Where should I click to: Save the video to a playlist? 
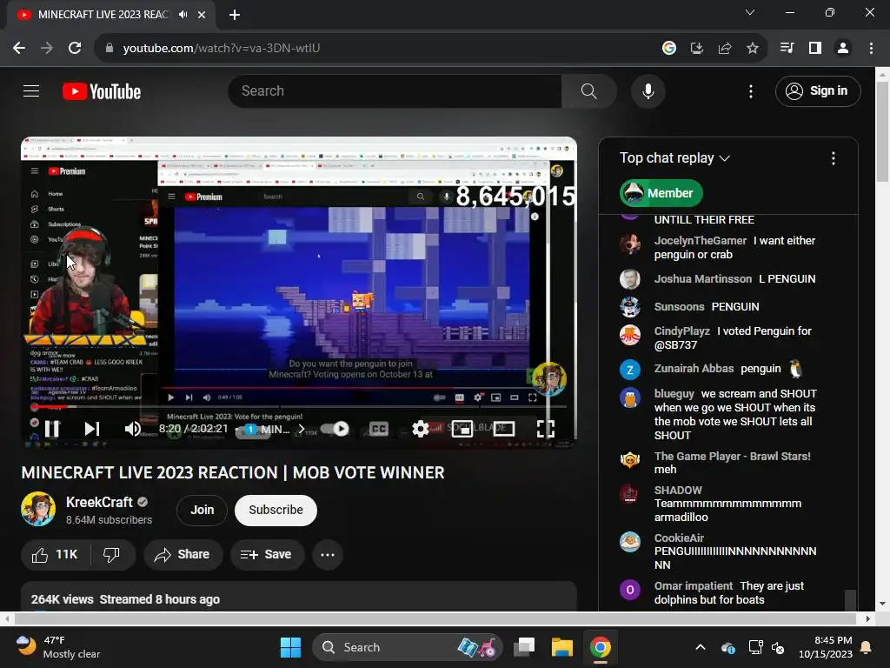(267, 554)
